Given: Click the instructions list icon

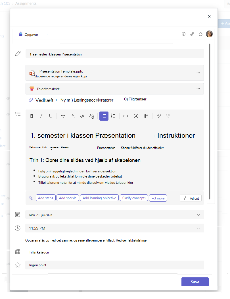Looking at the screenshot, I should tap(18, 114).
